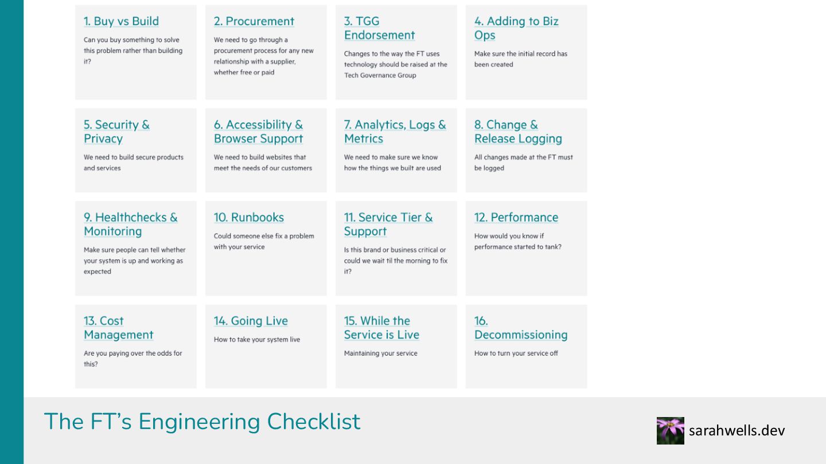Open the '2. Procurement' heading link

coord(254,21)
